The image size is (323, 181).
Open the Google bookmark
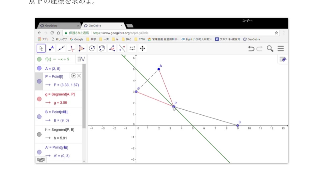tap(76, 39)
